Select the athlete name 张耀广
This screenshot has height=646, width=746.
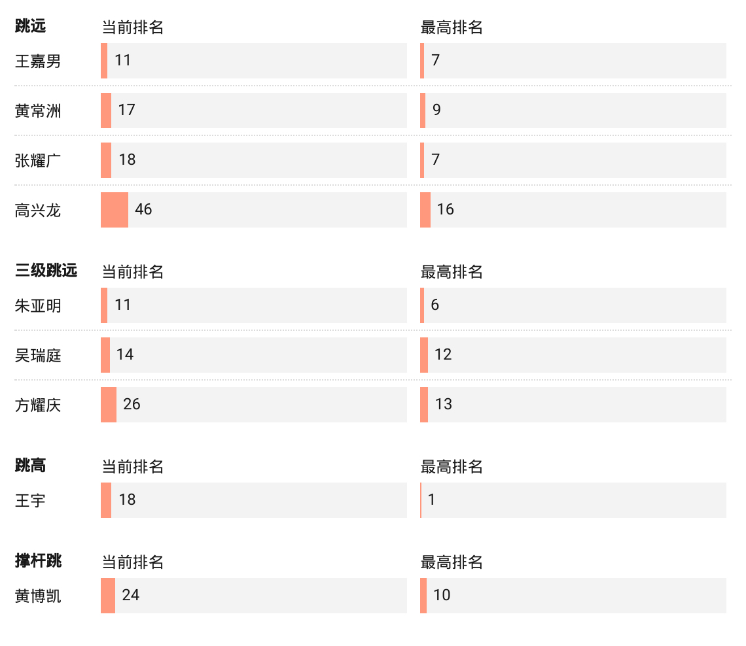click(x=38, y=161)
